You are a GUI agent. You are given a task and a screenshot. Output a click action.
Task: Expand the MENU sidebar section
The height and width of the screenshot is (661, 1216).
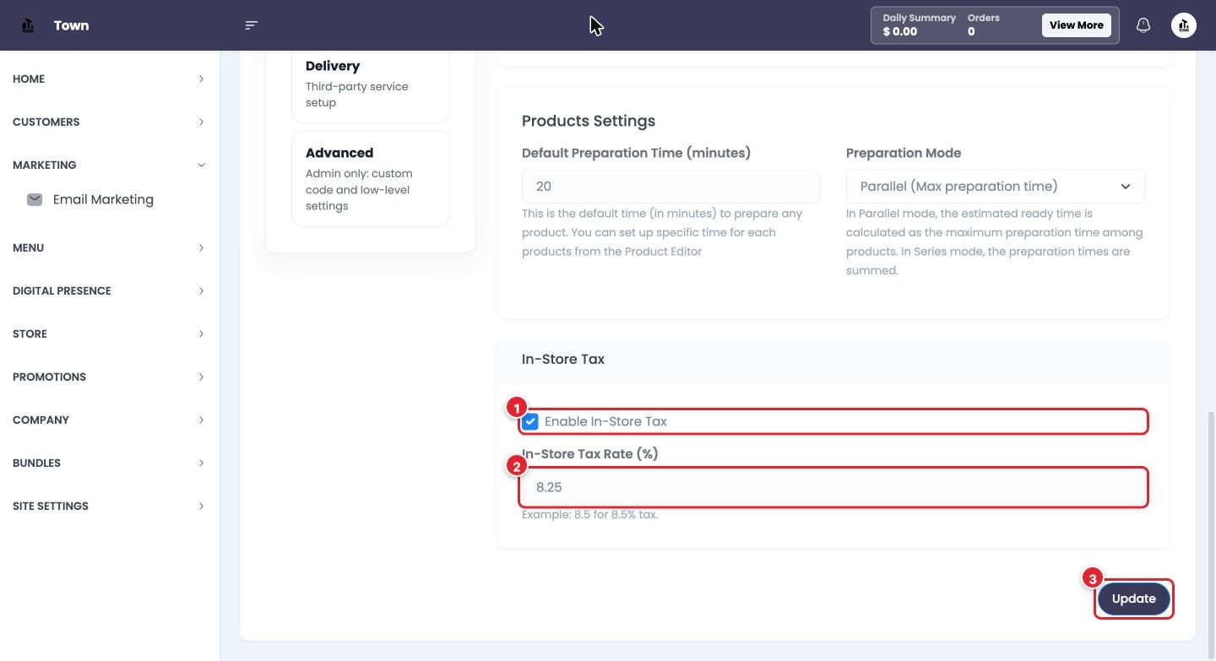click(x=108, y=247)
